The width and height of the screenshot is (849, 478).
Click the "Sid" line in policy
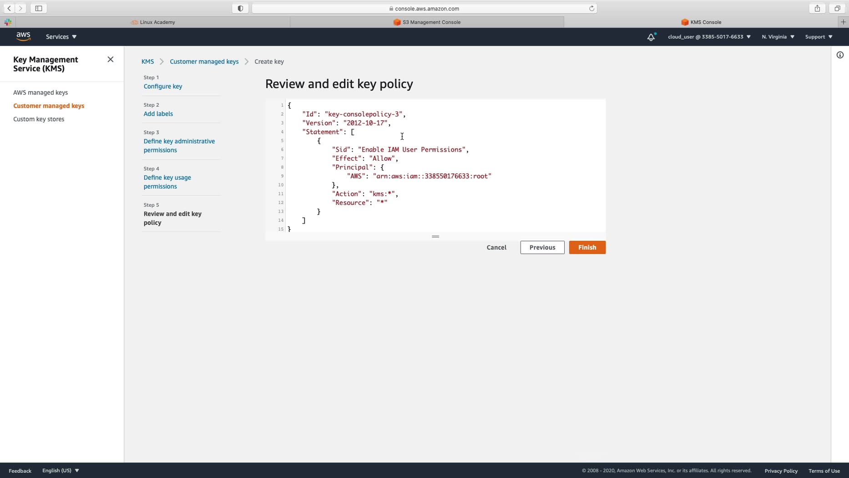click(400, 150)
